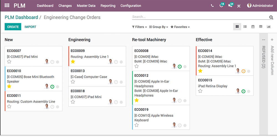
Task: Open the apps grid menu icon
Action: point(7,6)
